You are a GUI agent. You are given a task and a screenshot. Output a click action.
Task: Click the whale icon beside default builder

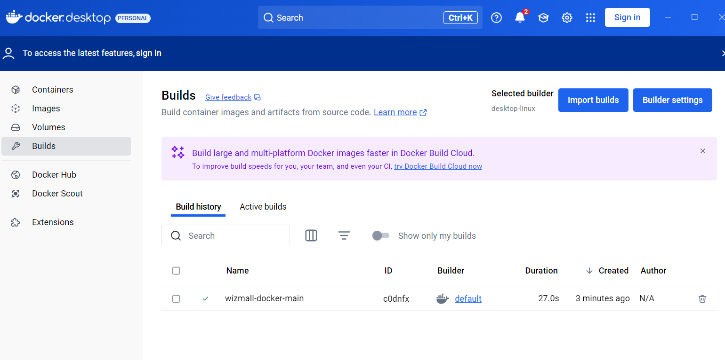pyautogui.click(x=443, y=298)
